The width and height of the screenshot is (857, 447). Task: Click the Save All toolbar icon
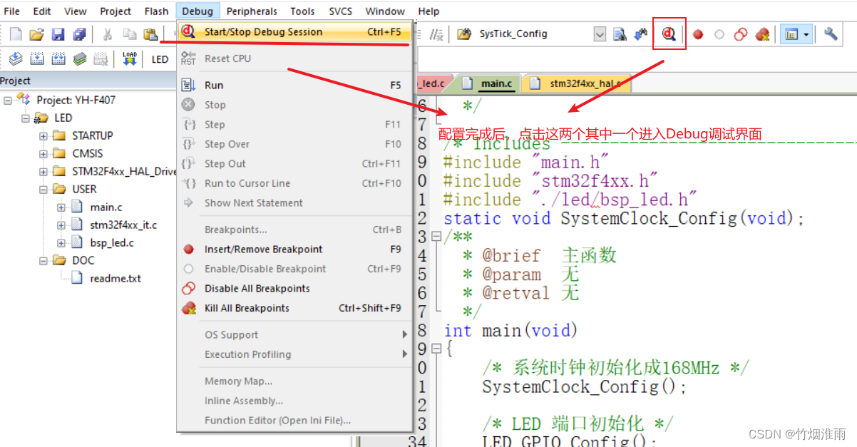[x=78, y=34]
